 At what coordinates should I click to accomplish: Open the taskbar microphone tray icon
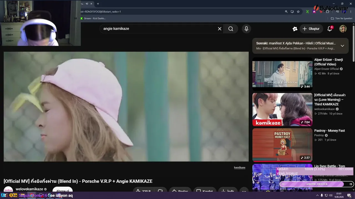[x=322, y=195]
